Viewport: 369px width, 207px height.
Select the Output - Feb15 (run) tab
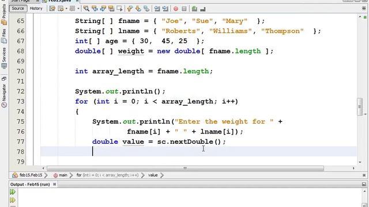click(x=30, y=185)
